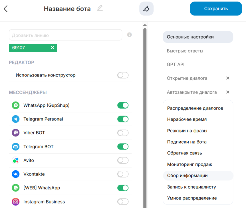This screenshot has width=246, height=208.
Task: Open the Быстрые ответы settings tab
Action: pyautogui.click(x=185, y=51)
